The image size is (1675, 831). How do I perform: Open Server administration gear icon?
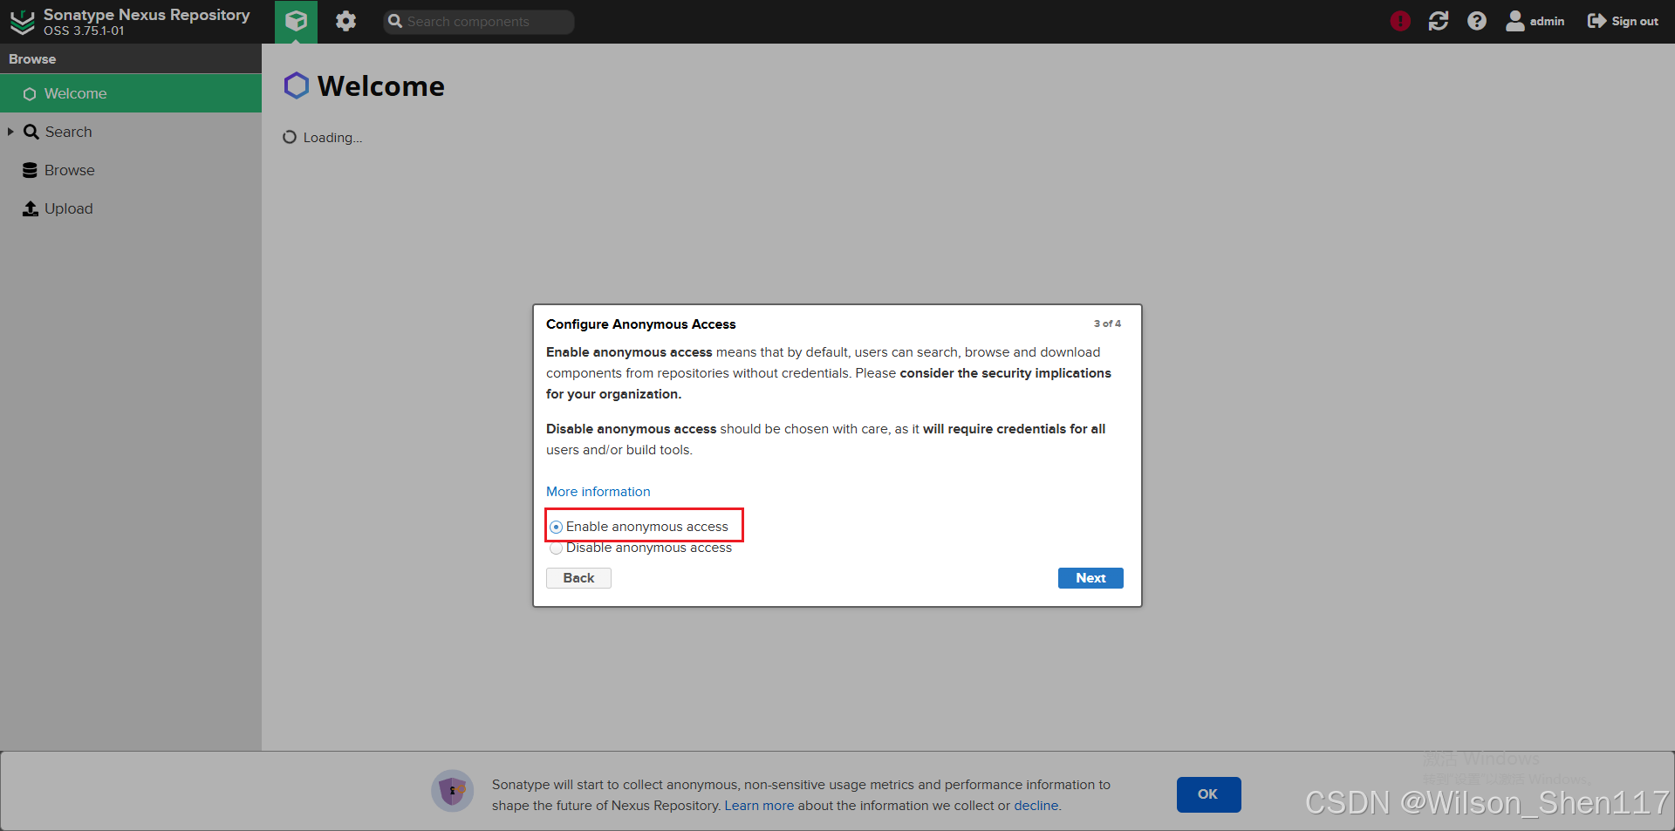coord(346,21)
